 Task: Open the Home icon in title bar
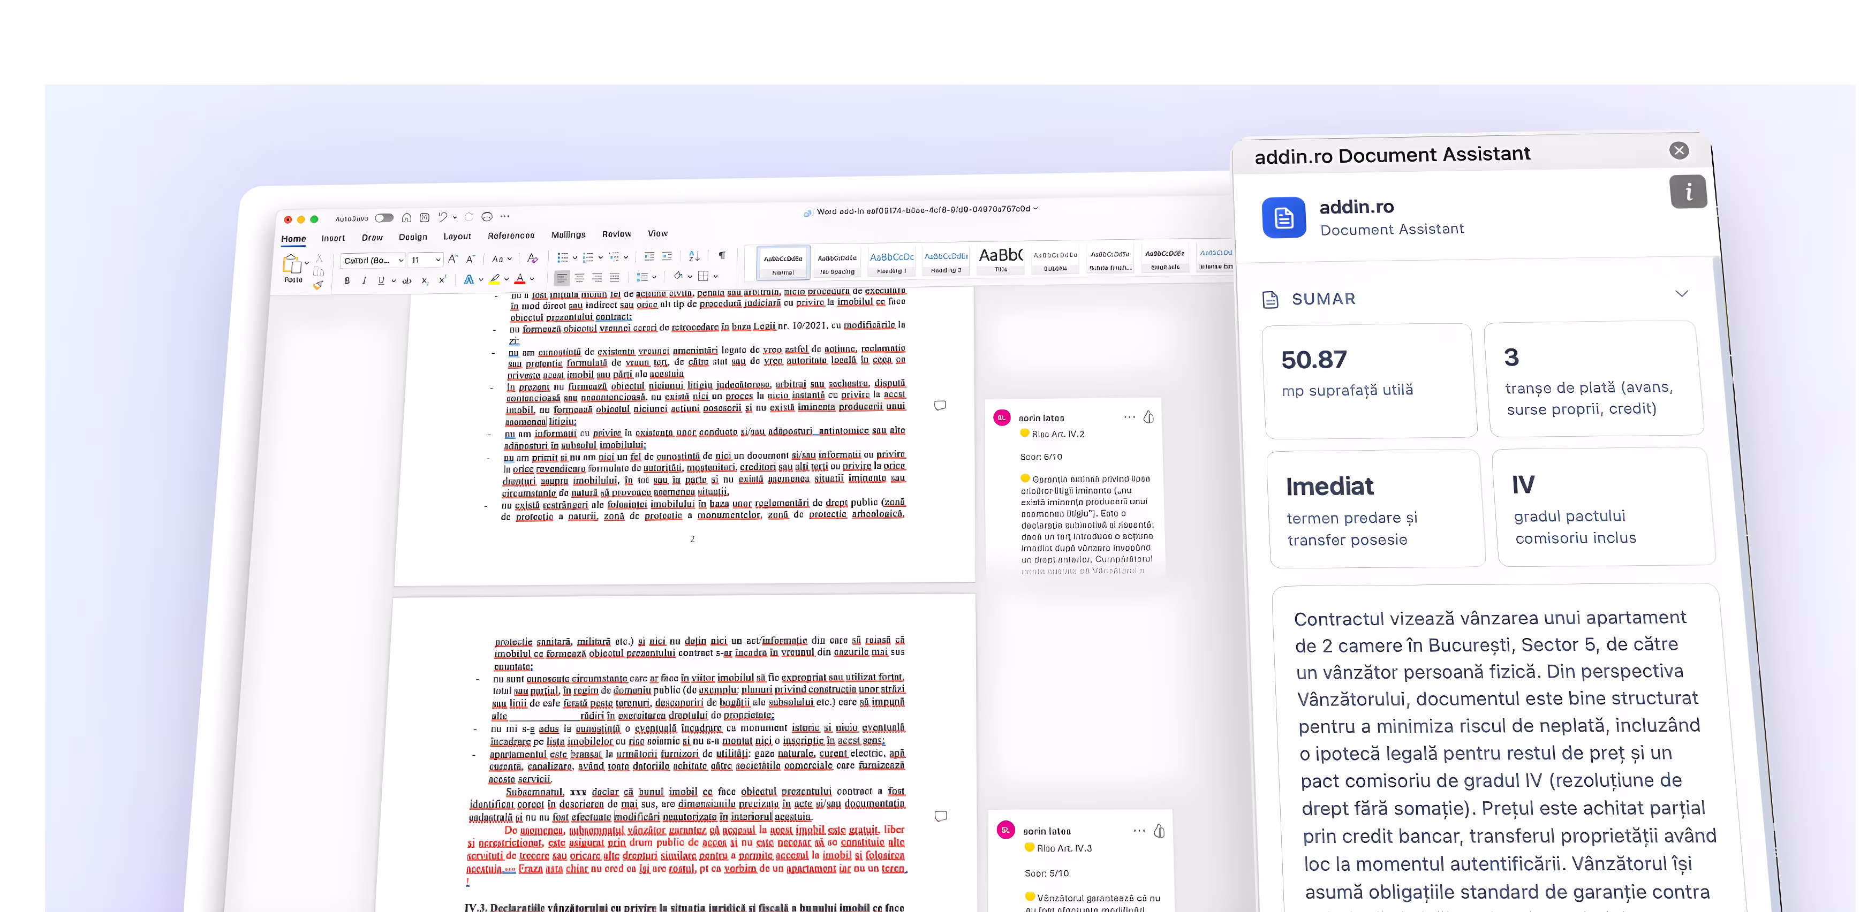[406, 217]
